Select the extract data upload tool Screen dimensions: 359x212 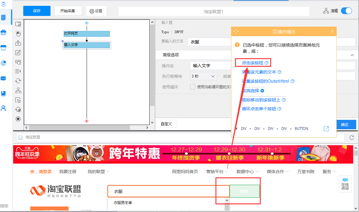coord(18,43)
